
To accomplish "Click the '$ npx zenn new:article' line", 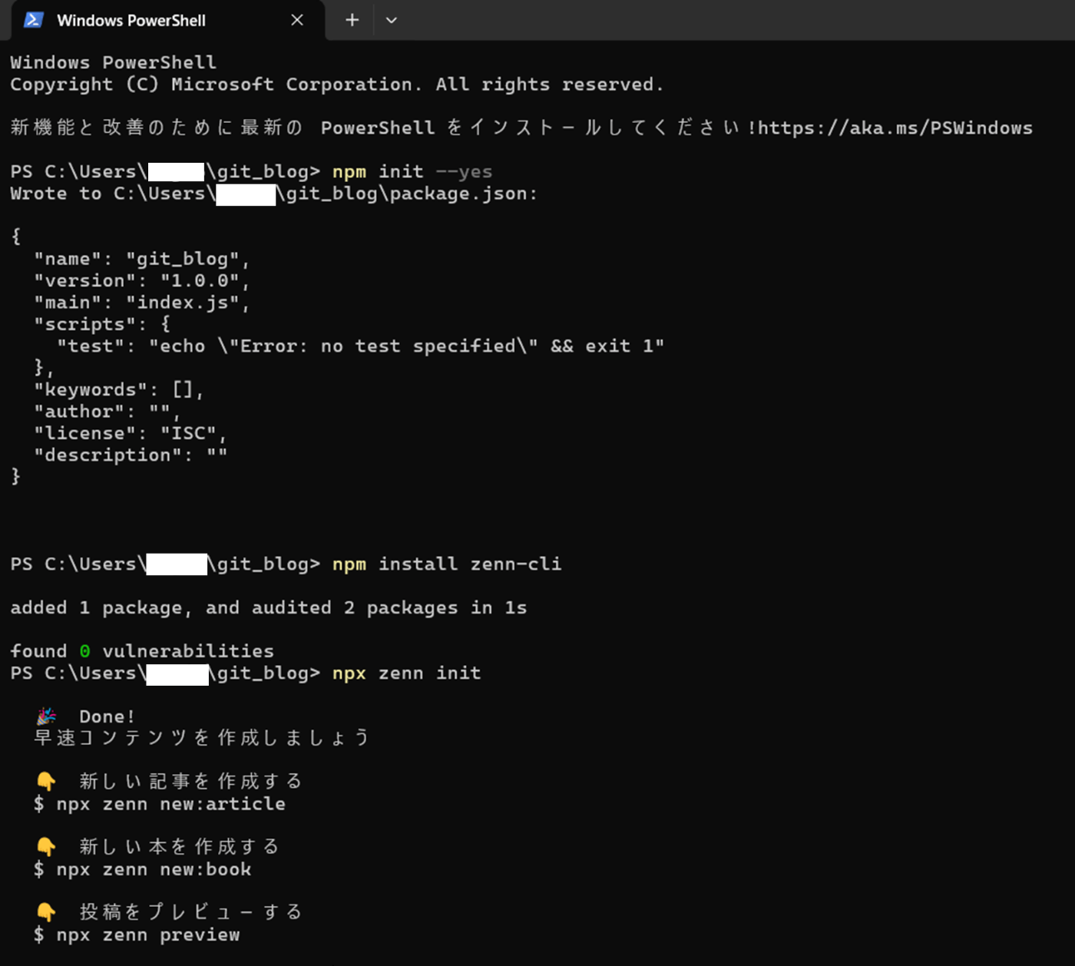I will click(x=160, y=804).
